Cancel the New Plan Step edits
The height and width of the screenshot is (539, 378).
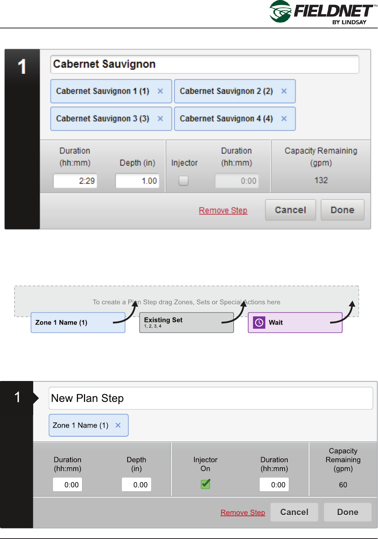294,512
